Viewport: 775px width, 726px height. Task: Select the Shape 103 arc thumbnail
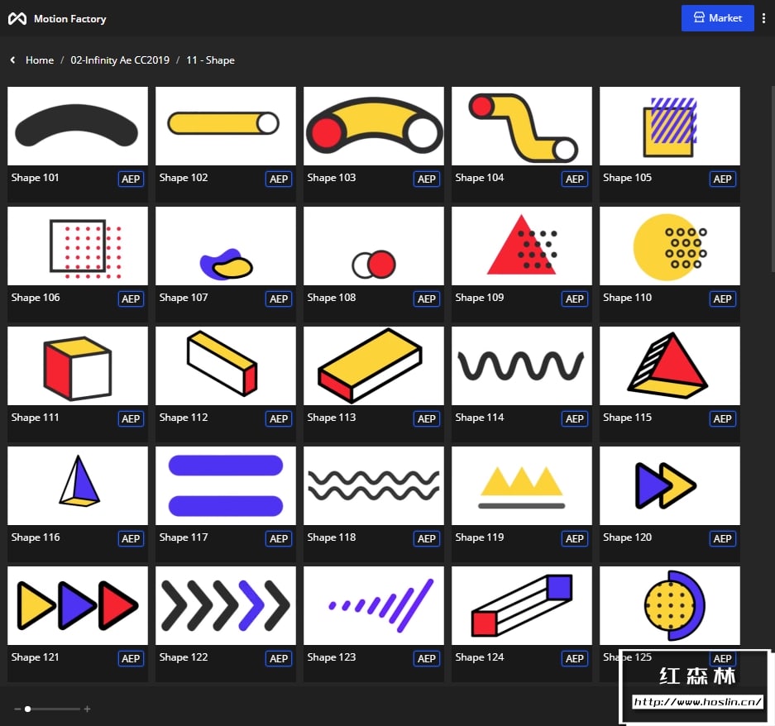click(x=374, y=126)
